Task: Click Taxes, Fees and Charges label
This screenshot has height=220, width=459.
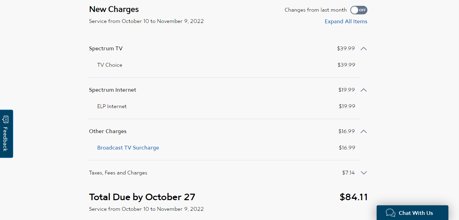Action: click(118, 173)
